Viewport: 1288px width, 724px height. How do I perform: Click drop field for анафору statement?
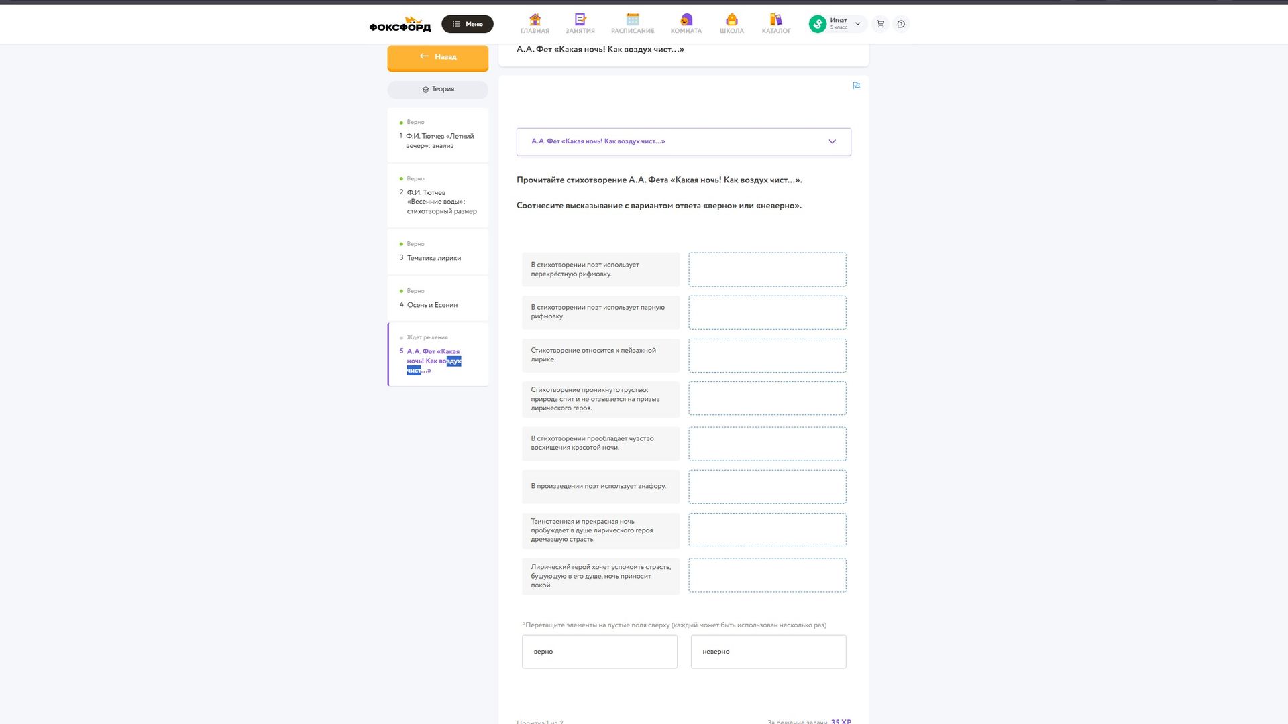(x=767, y=487)
